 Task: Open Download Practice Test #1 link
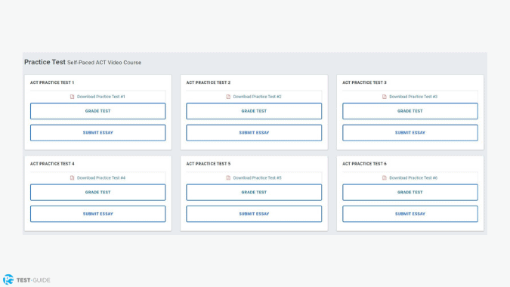tap(100, 97)
